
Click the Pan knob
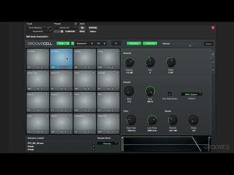click(150, 62)
